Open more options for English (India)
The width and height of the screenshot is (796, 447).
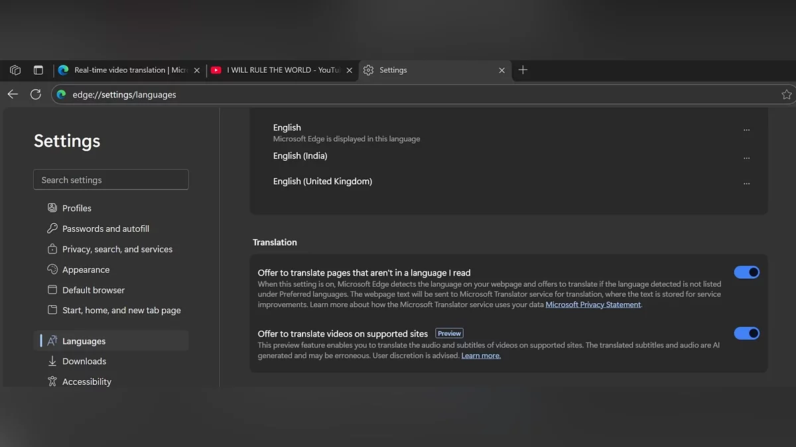point(746,158)
